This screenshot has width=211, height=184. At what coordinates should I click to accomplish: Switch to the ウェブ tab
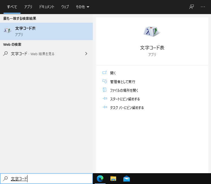click(65, 7)
